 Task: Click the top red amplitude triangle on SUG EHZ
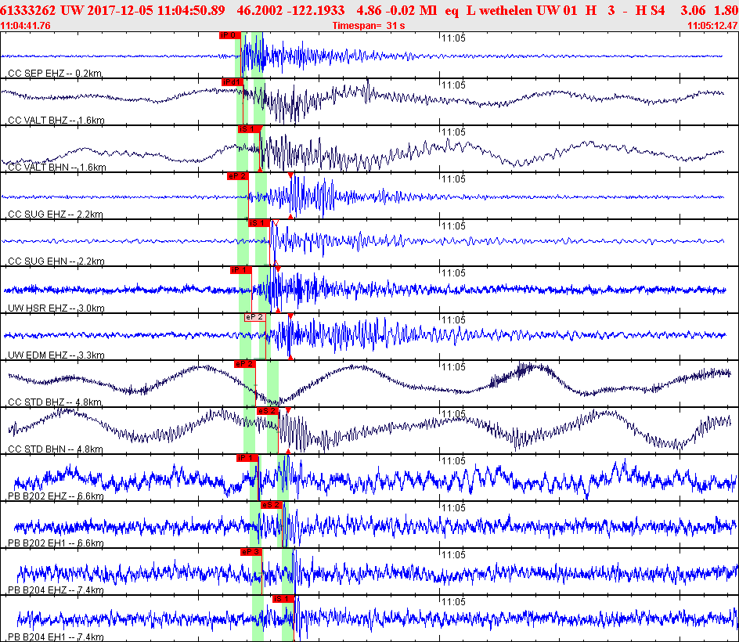click(290, 175)
